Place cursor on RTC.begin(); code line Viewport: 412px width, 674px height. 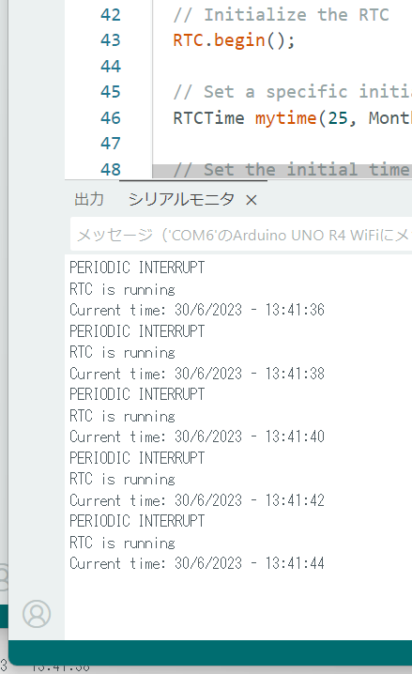click(x=234, y=40)
